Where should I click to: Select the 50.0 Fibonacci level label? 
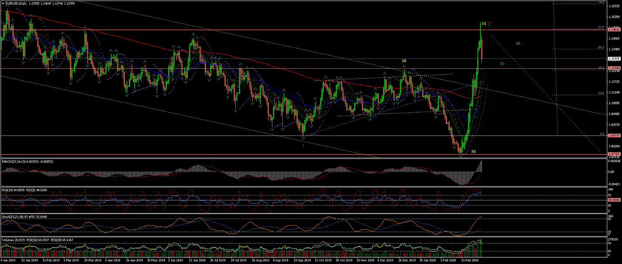[x=601, y=47]
